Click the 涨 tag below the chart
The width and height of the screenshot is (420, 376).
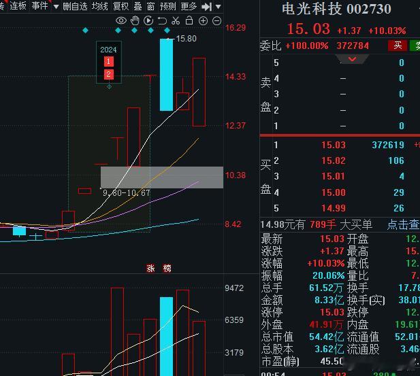(x=150, y=268)
